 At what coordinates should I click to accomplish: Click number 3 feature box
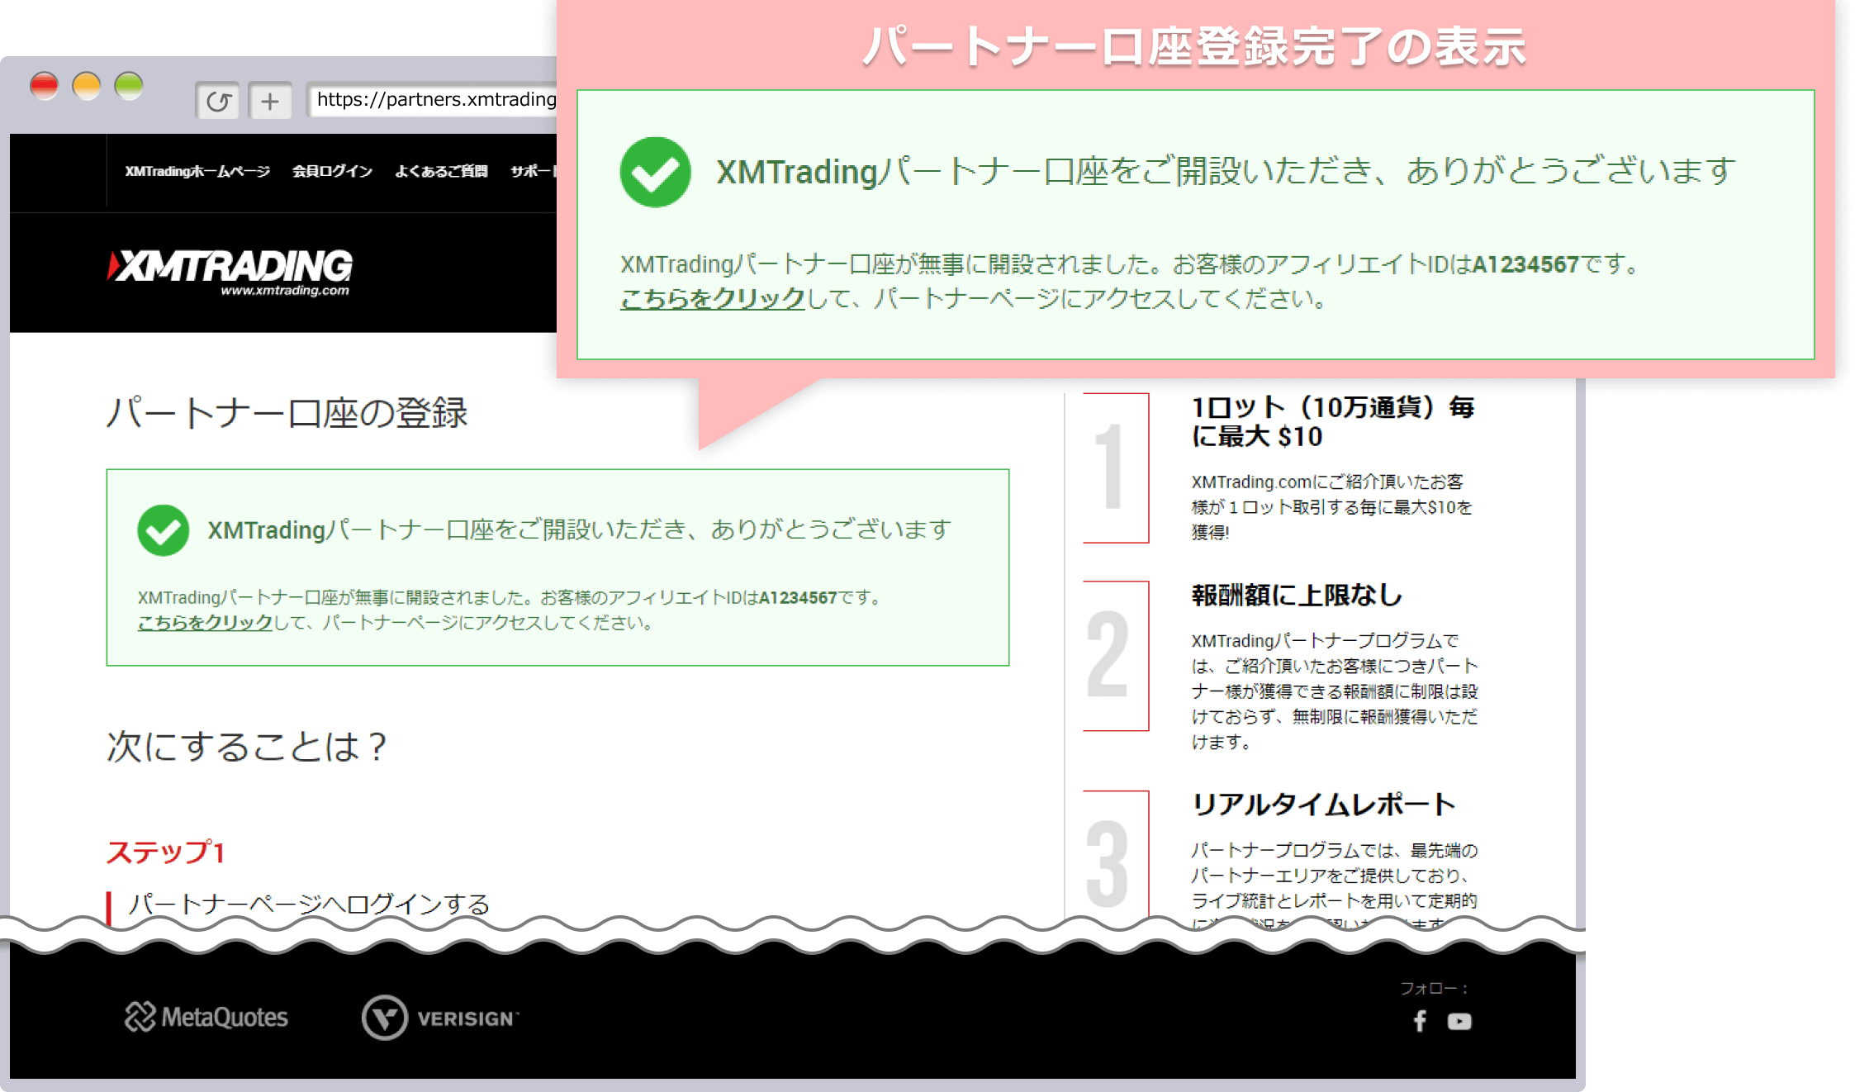[1116, 855]
